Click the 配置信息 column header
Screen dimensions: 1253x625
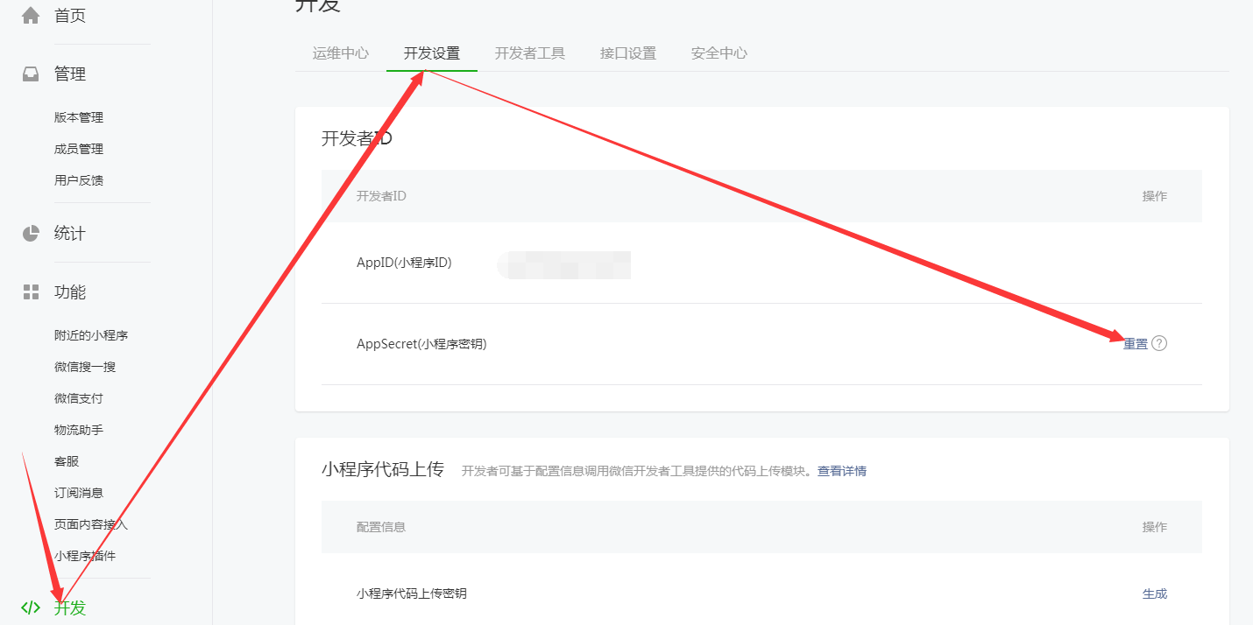381,527
